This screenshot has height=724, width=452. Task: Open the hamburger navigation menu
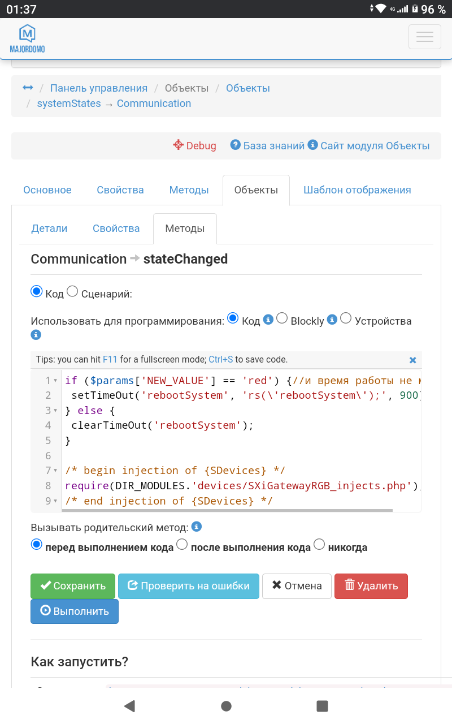click(x=424, y=36)
